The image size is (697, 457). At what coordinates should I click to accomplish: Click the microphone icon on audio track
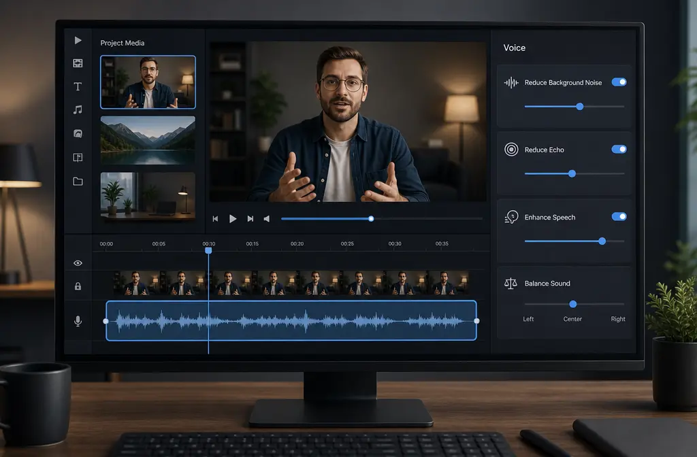point(78,321)
